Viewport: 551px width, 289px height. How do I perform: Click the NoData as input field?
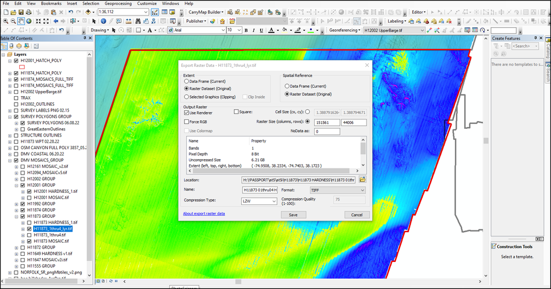tap(327, 132)
